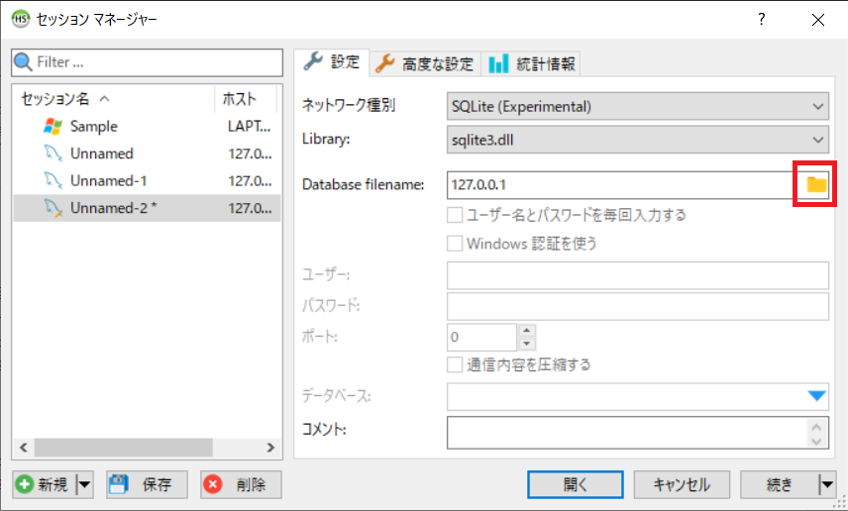The image size is (848, 511).
Task: Close the セッション マネージャー dialog
Action: (x=818, y=20)
